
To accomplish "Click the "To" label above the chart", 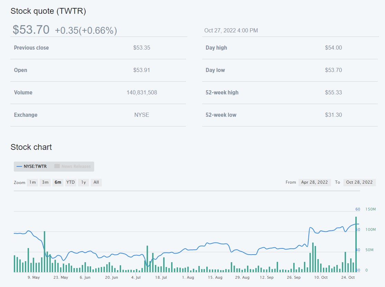I will coord(338,182).
